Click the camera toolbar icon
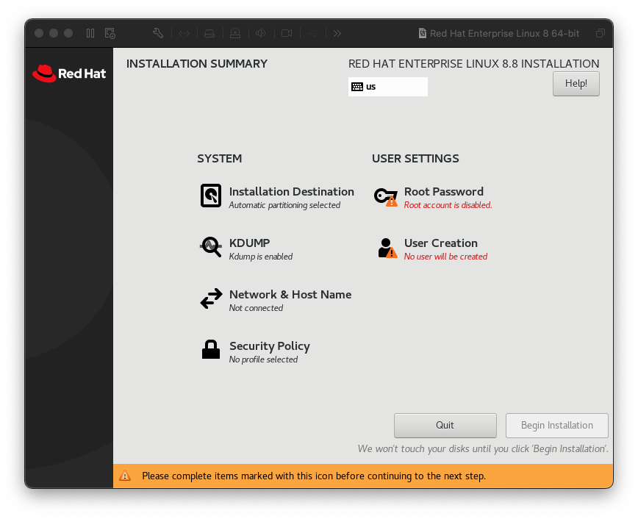The height and width of the screenshot is (519, 638). point(287,33)
